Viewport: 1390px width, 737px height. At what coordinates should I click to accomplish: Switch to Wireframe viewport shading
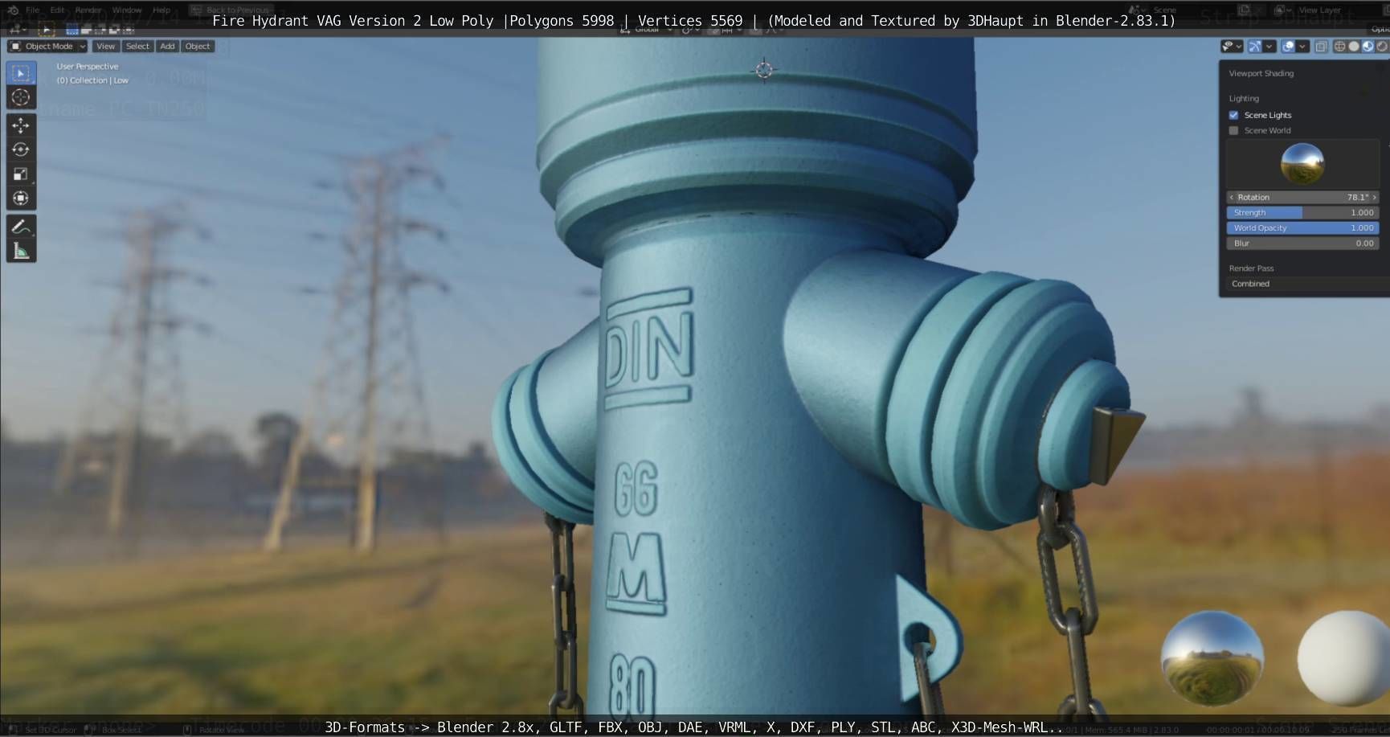pyautogui.click(x=1339, y=47)
